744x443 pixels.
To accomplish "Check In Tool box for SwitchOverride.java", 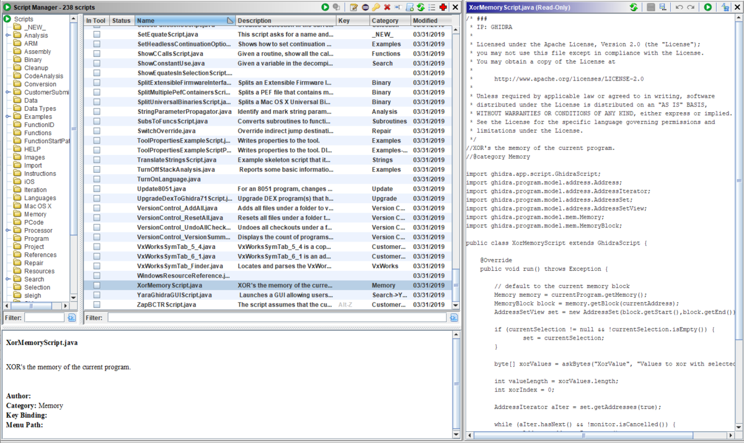I will (97, 131).
